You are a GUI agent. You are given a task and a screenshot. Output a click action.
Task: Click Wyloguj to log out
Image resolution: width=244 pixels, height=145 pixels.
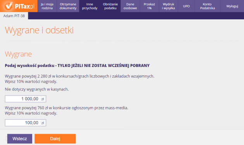tap(232, 6)
